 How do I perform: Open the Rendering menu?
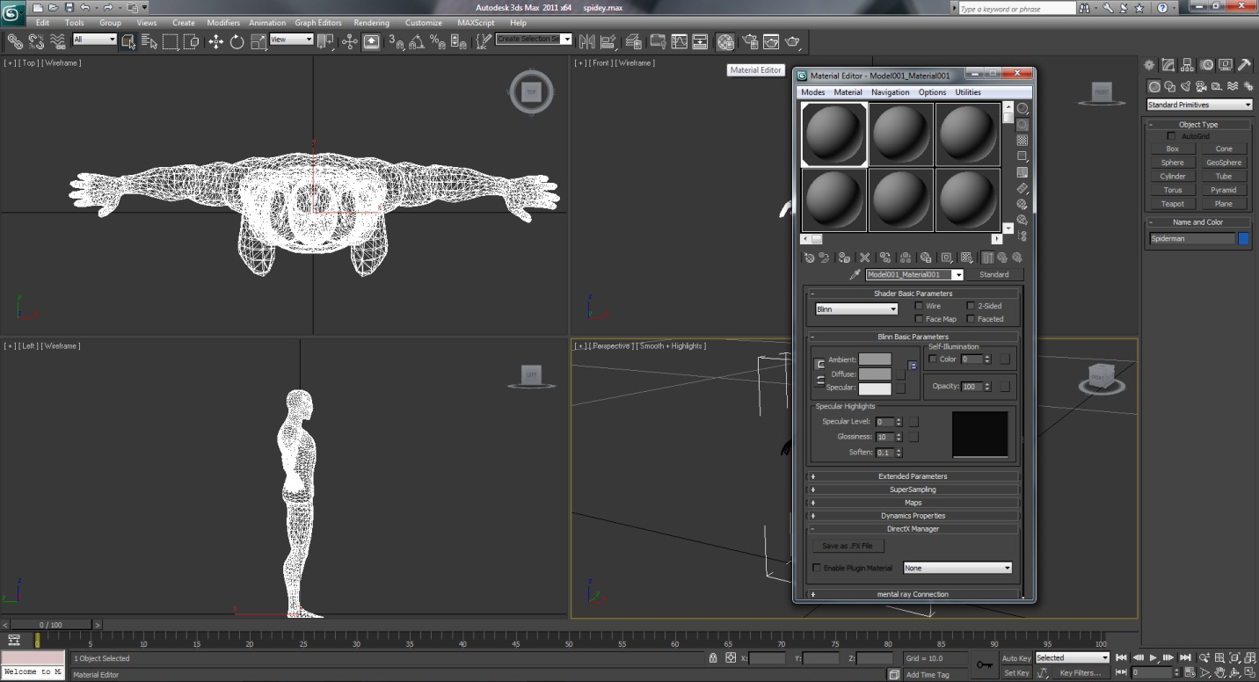371,23
